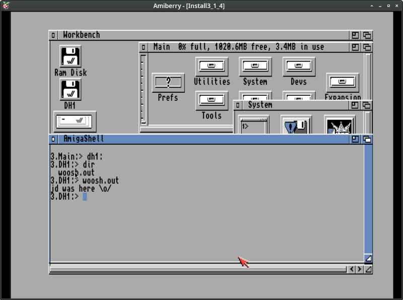403x300 pixels.
Task: Click the Main window title bar text
Action: [x=238, y=47]
